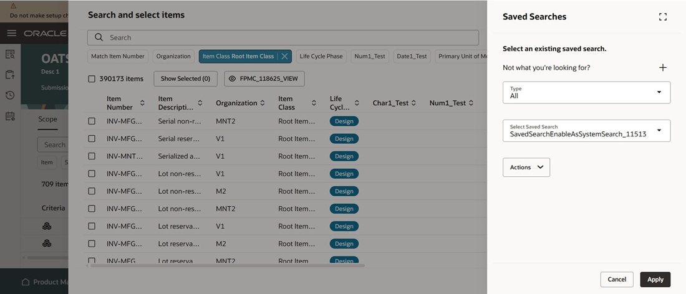Click the second cubes icon under Criteria
Viewport: 686px width, 294px height.
click(x=47, y=244)
